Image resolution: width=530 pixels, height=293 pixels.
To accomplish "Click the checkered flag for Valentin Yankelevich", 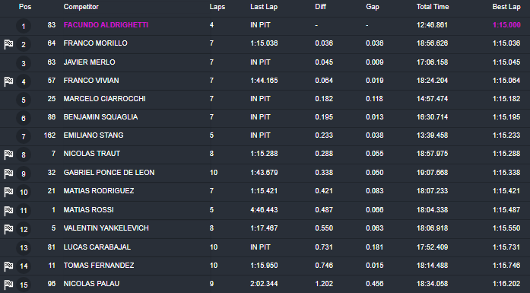I will click(x=8, y=229).
